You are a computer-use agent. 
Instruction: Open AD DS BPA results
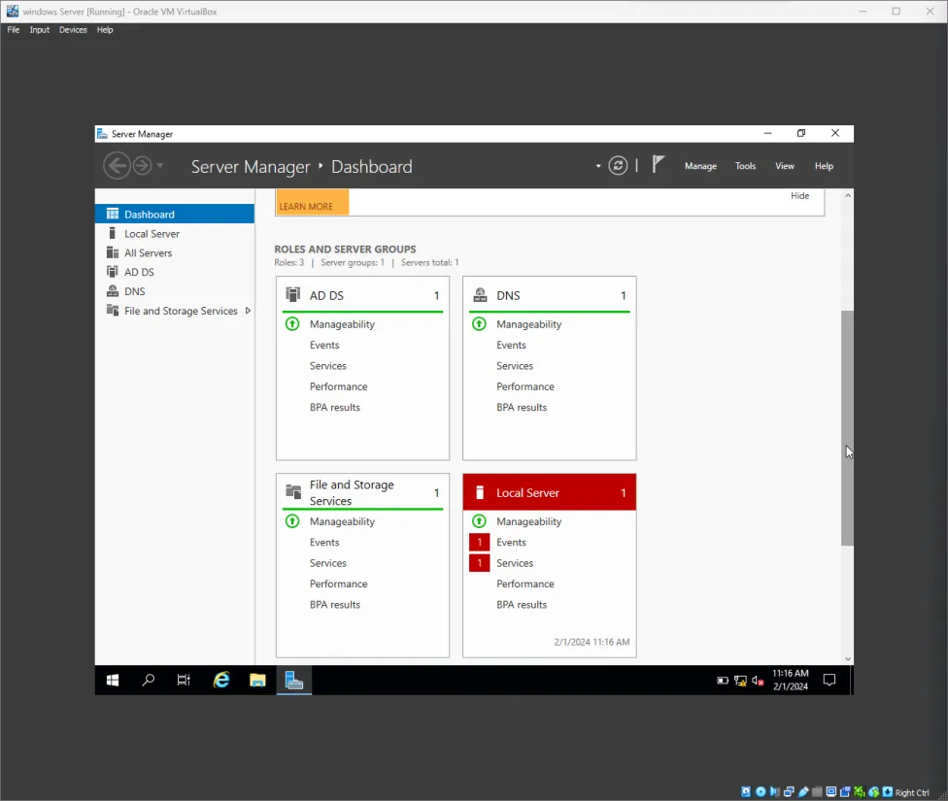point(335,408)
